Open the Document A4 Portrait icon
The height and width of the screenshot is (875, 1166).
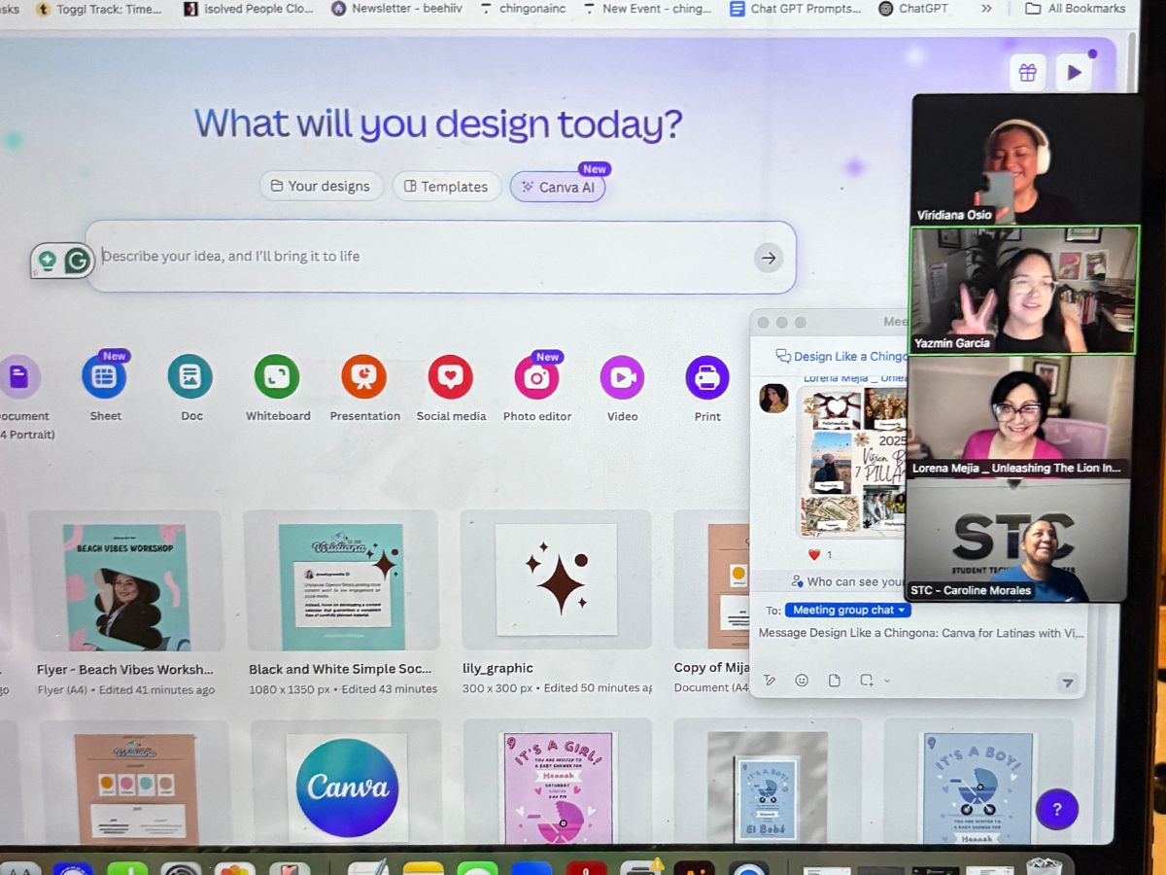tap(19, 377)
